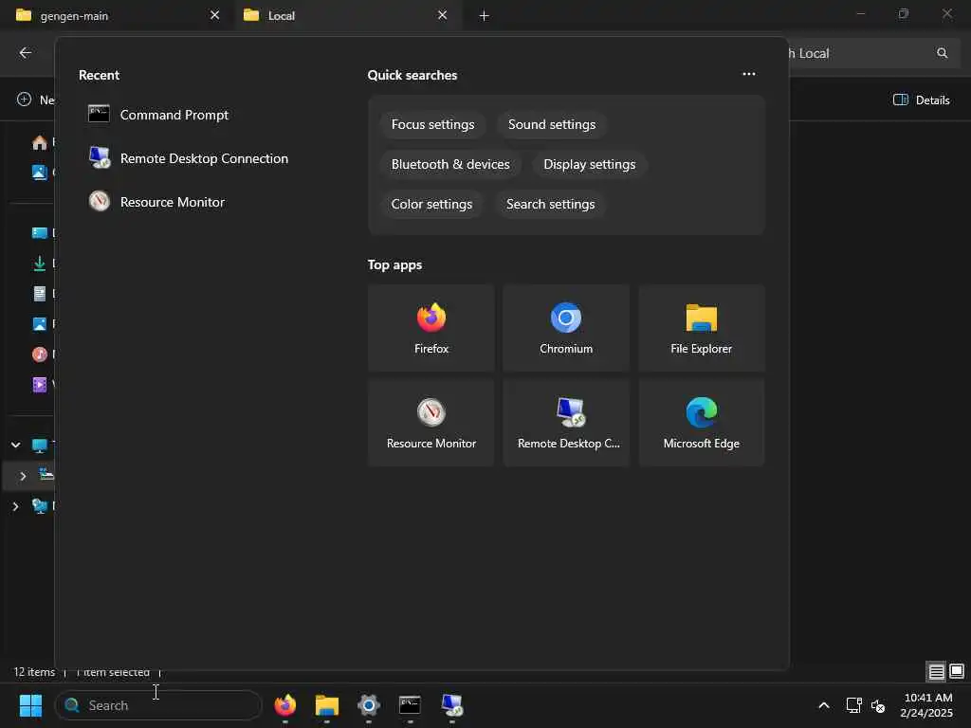Add a new tab in File Explorer

click(x=485, y=15)
